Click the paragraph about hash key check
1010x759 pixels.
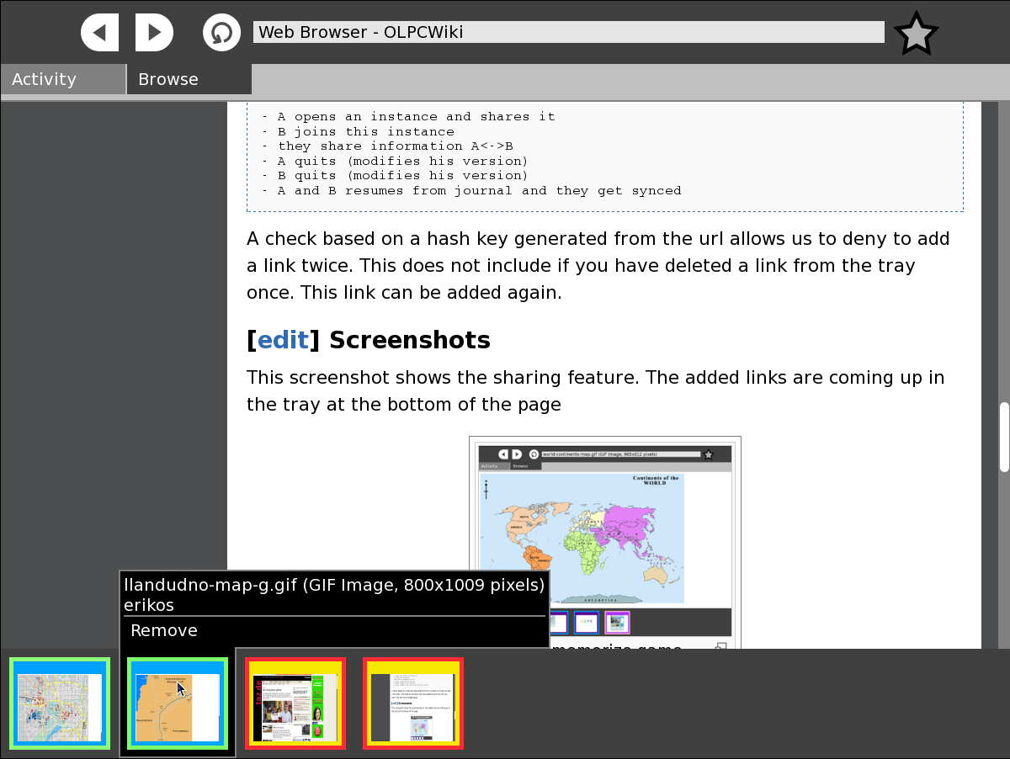click(x=598, y=266)
